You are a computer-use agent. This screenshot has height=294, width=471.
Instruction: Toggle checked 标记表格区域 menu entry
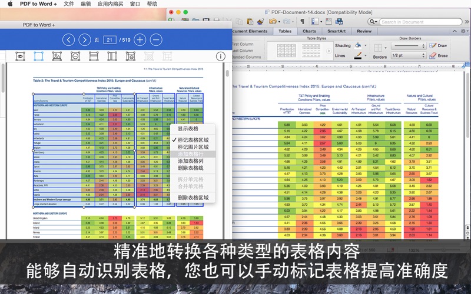pos(193,140)
